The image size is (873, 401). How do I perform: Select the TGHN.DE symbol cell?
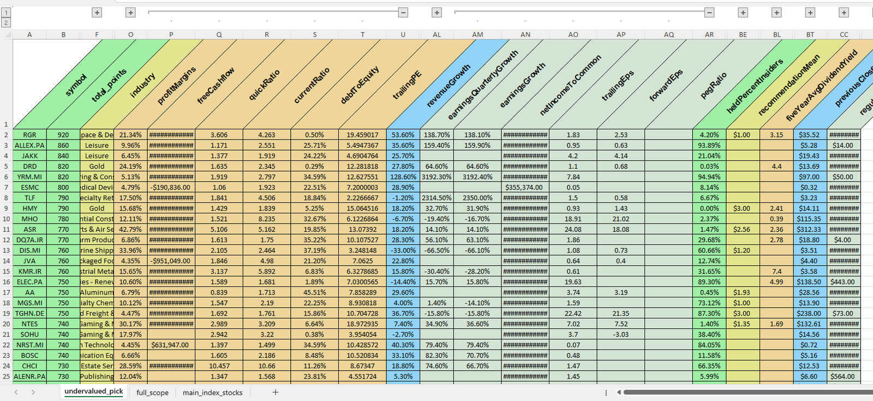[29, 314]
